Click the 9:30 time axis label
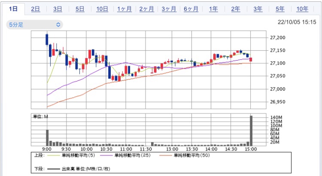Image resolution: width=322 pixels, height=176 pixels. 66,149
